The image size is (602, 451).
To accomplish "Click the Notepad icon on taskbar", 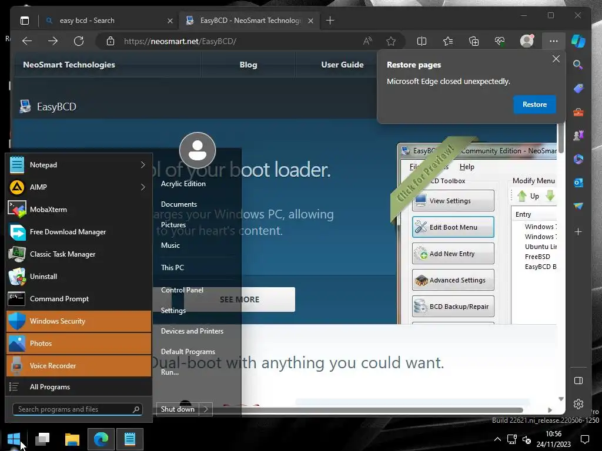I will 130,439.
